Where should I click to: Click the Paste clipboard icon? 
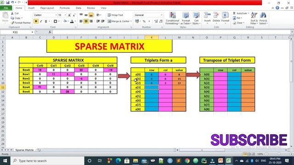[5, 16]
